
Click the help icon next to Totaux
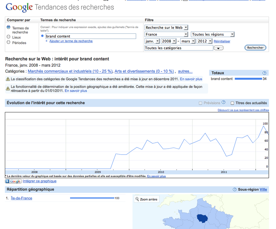pos(264,73)
